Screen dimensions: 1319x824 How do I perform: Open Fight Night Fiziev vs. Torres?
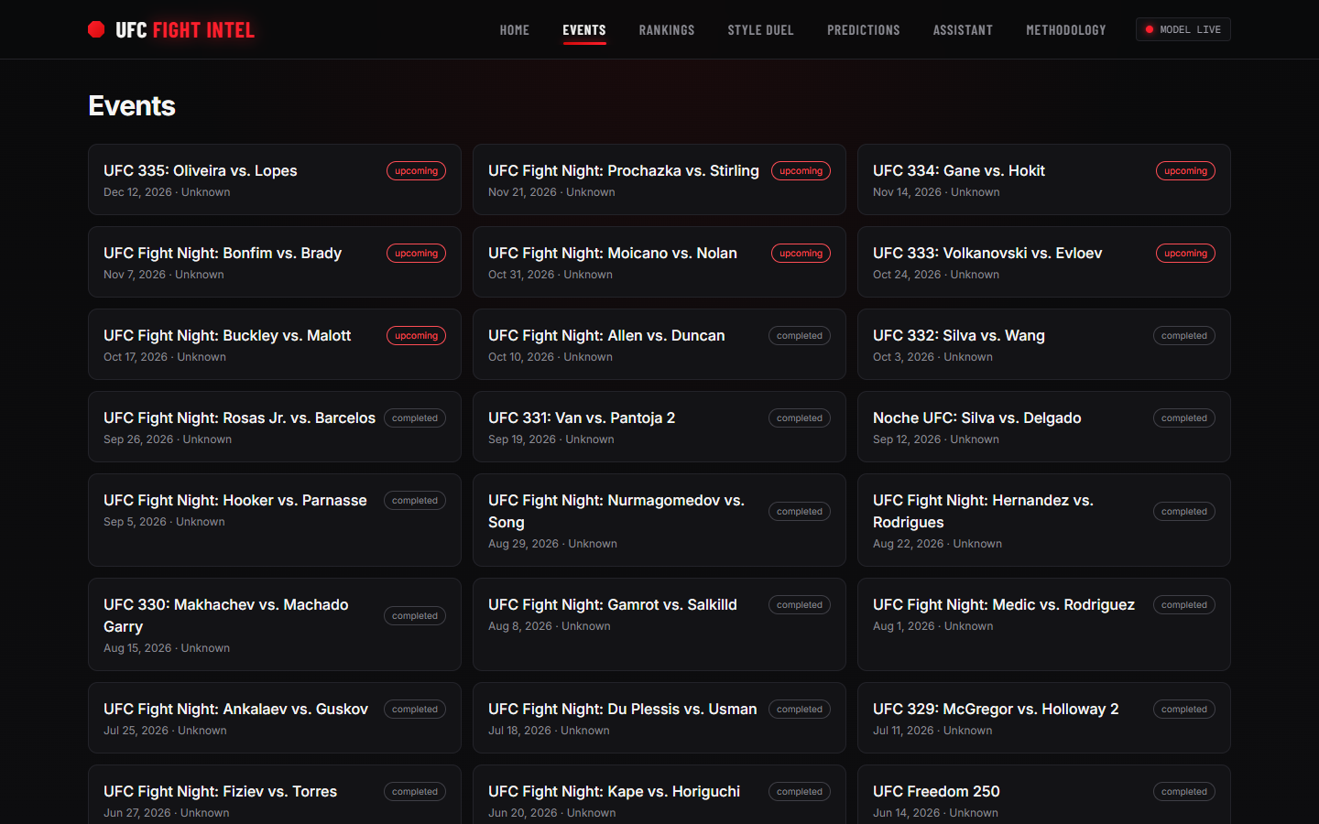[x=275, y=795]
